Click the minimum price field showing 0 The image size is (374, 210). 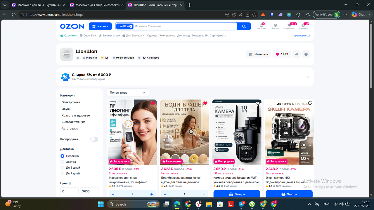[69, 191]
